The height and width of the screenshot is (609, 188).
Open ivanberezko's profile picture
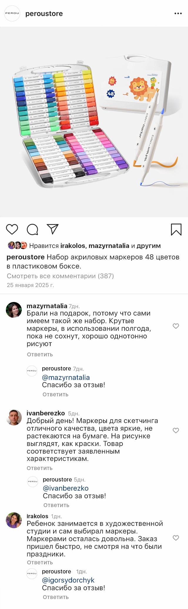click(14, 417)
